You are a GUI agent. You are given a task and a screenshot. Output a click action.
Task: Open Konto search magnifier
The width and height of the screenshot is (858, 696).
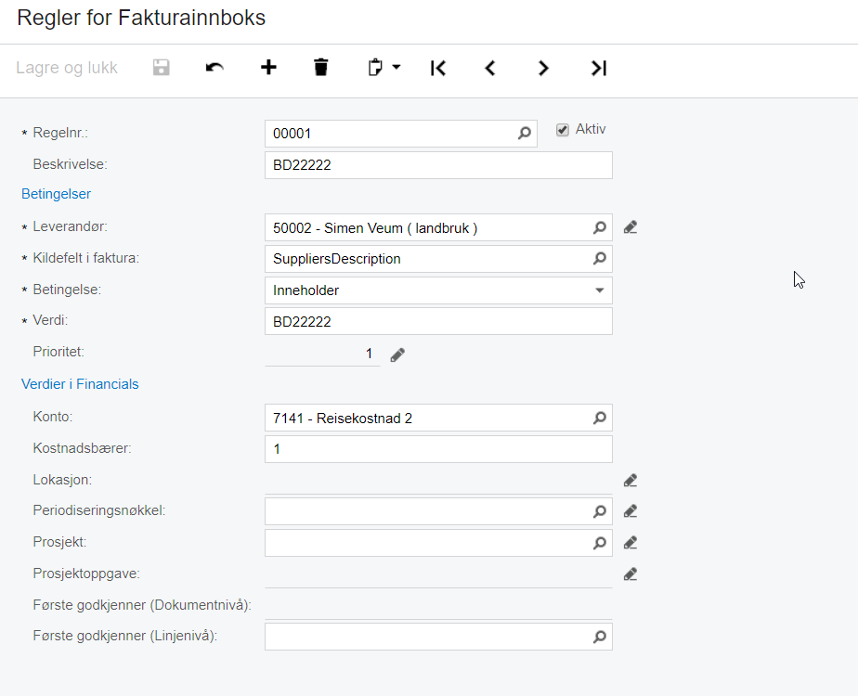600,419
